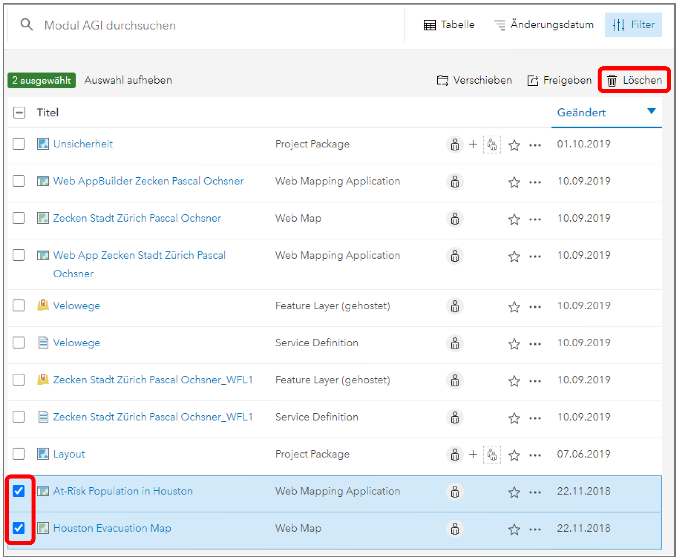
Task: Favorite the Unsicherheit item with star icon
Action: pos(514,145)
